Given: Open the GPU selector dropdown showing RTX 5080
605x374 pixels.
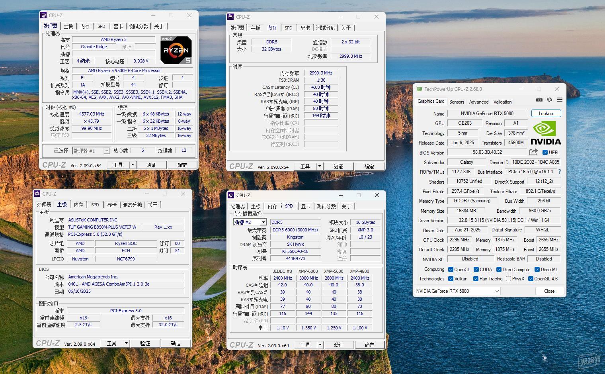Looking at the screenshot, I should point(457,291).
